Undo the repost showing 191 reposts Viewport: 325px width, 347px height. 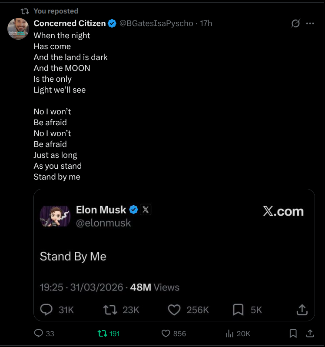click(x=103, y=334)
